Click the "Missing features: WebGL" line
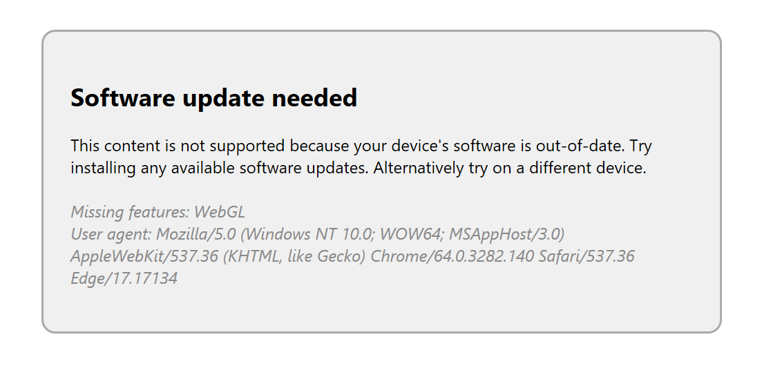Viewport: 762px width, 366px height. tap(158, 212)
